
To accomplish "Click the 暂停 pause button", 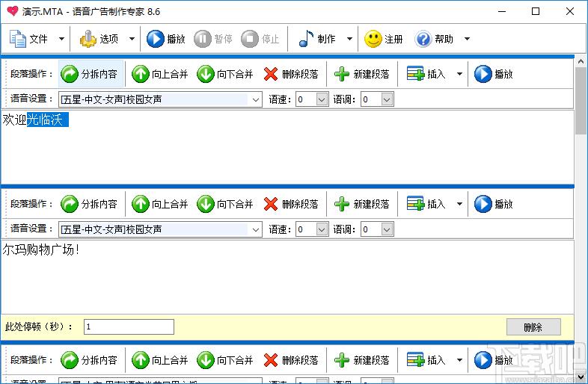I will click(213, 39).
